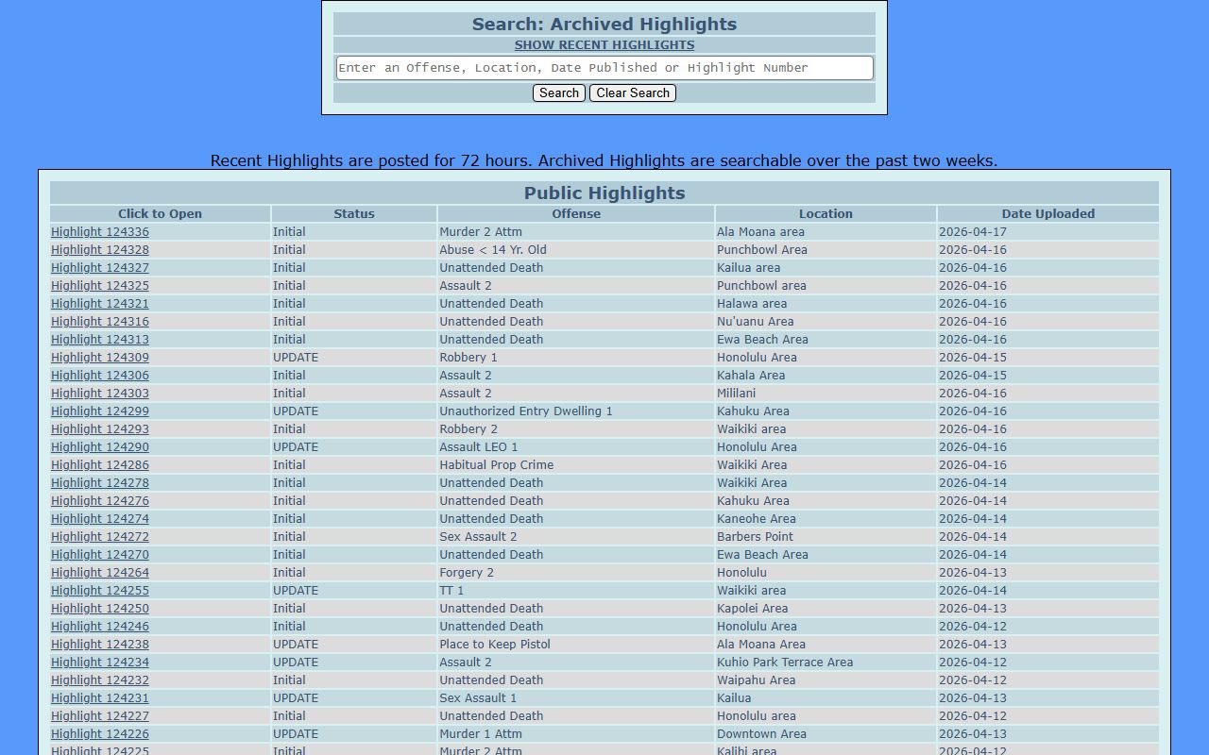Open Highlight 124226
This screenshot has height=755, width=1209.
click(x=100, y=734)
